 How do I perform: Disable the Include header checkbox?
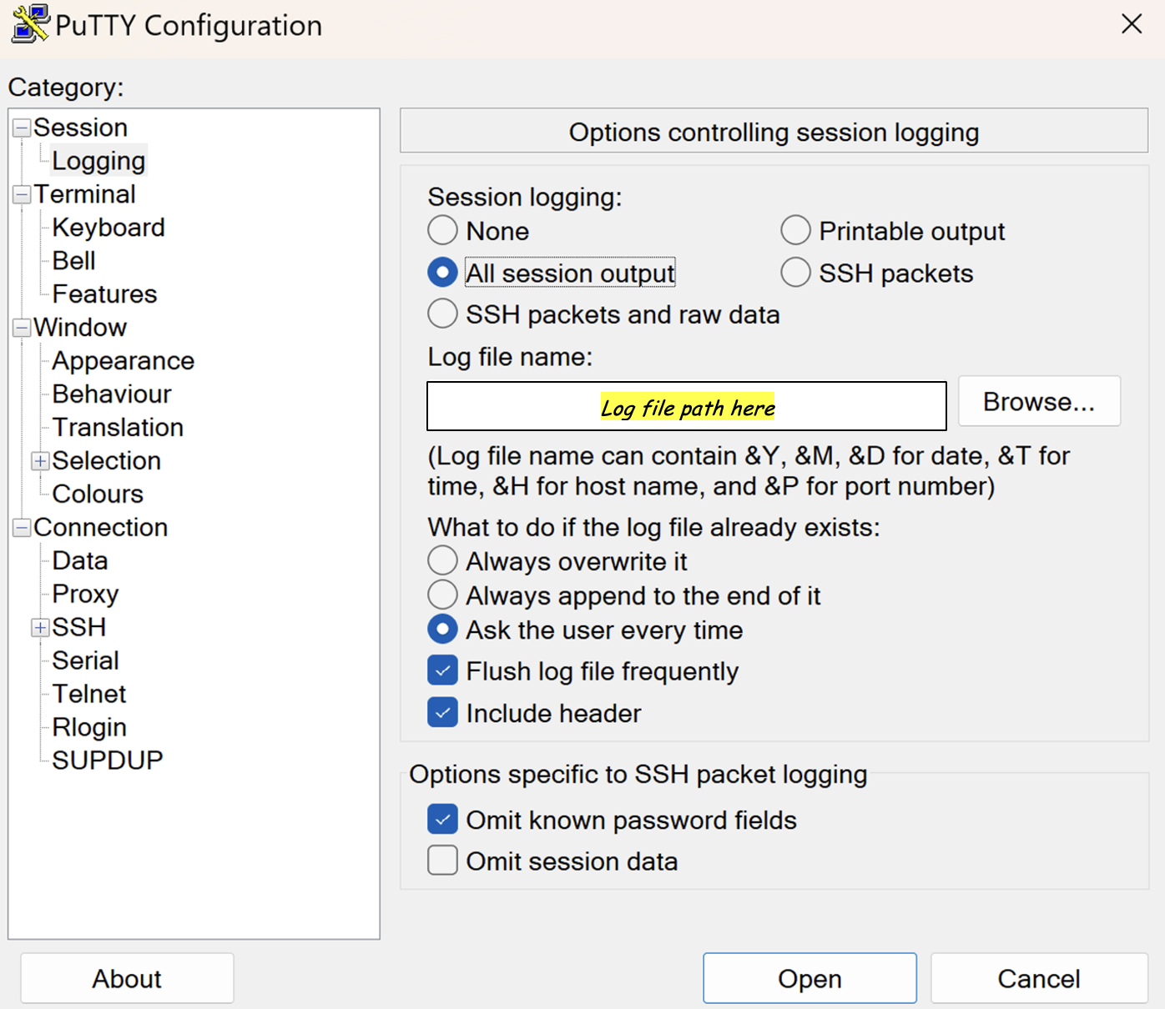click(442, 713)
